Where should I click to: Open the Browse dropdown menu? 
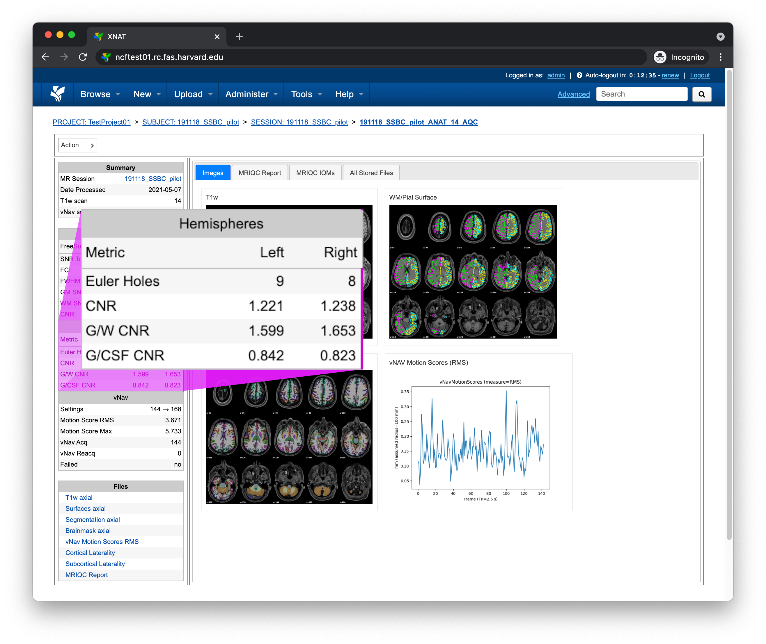[100, 94]
